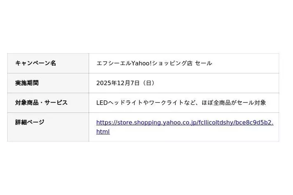Click the "html" ending of the URL
The width and height of the screenshot is (293, 195).
(x=103, y=132)
